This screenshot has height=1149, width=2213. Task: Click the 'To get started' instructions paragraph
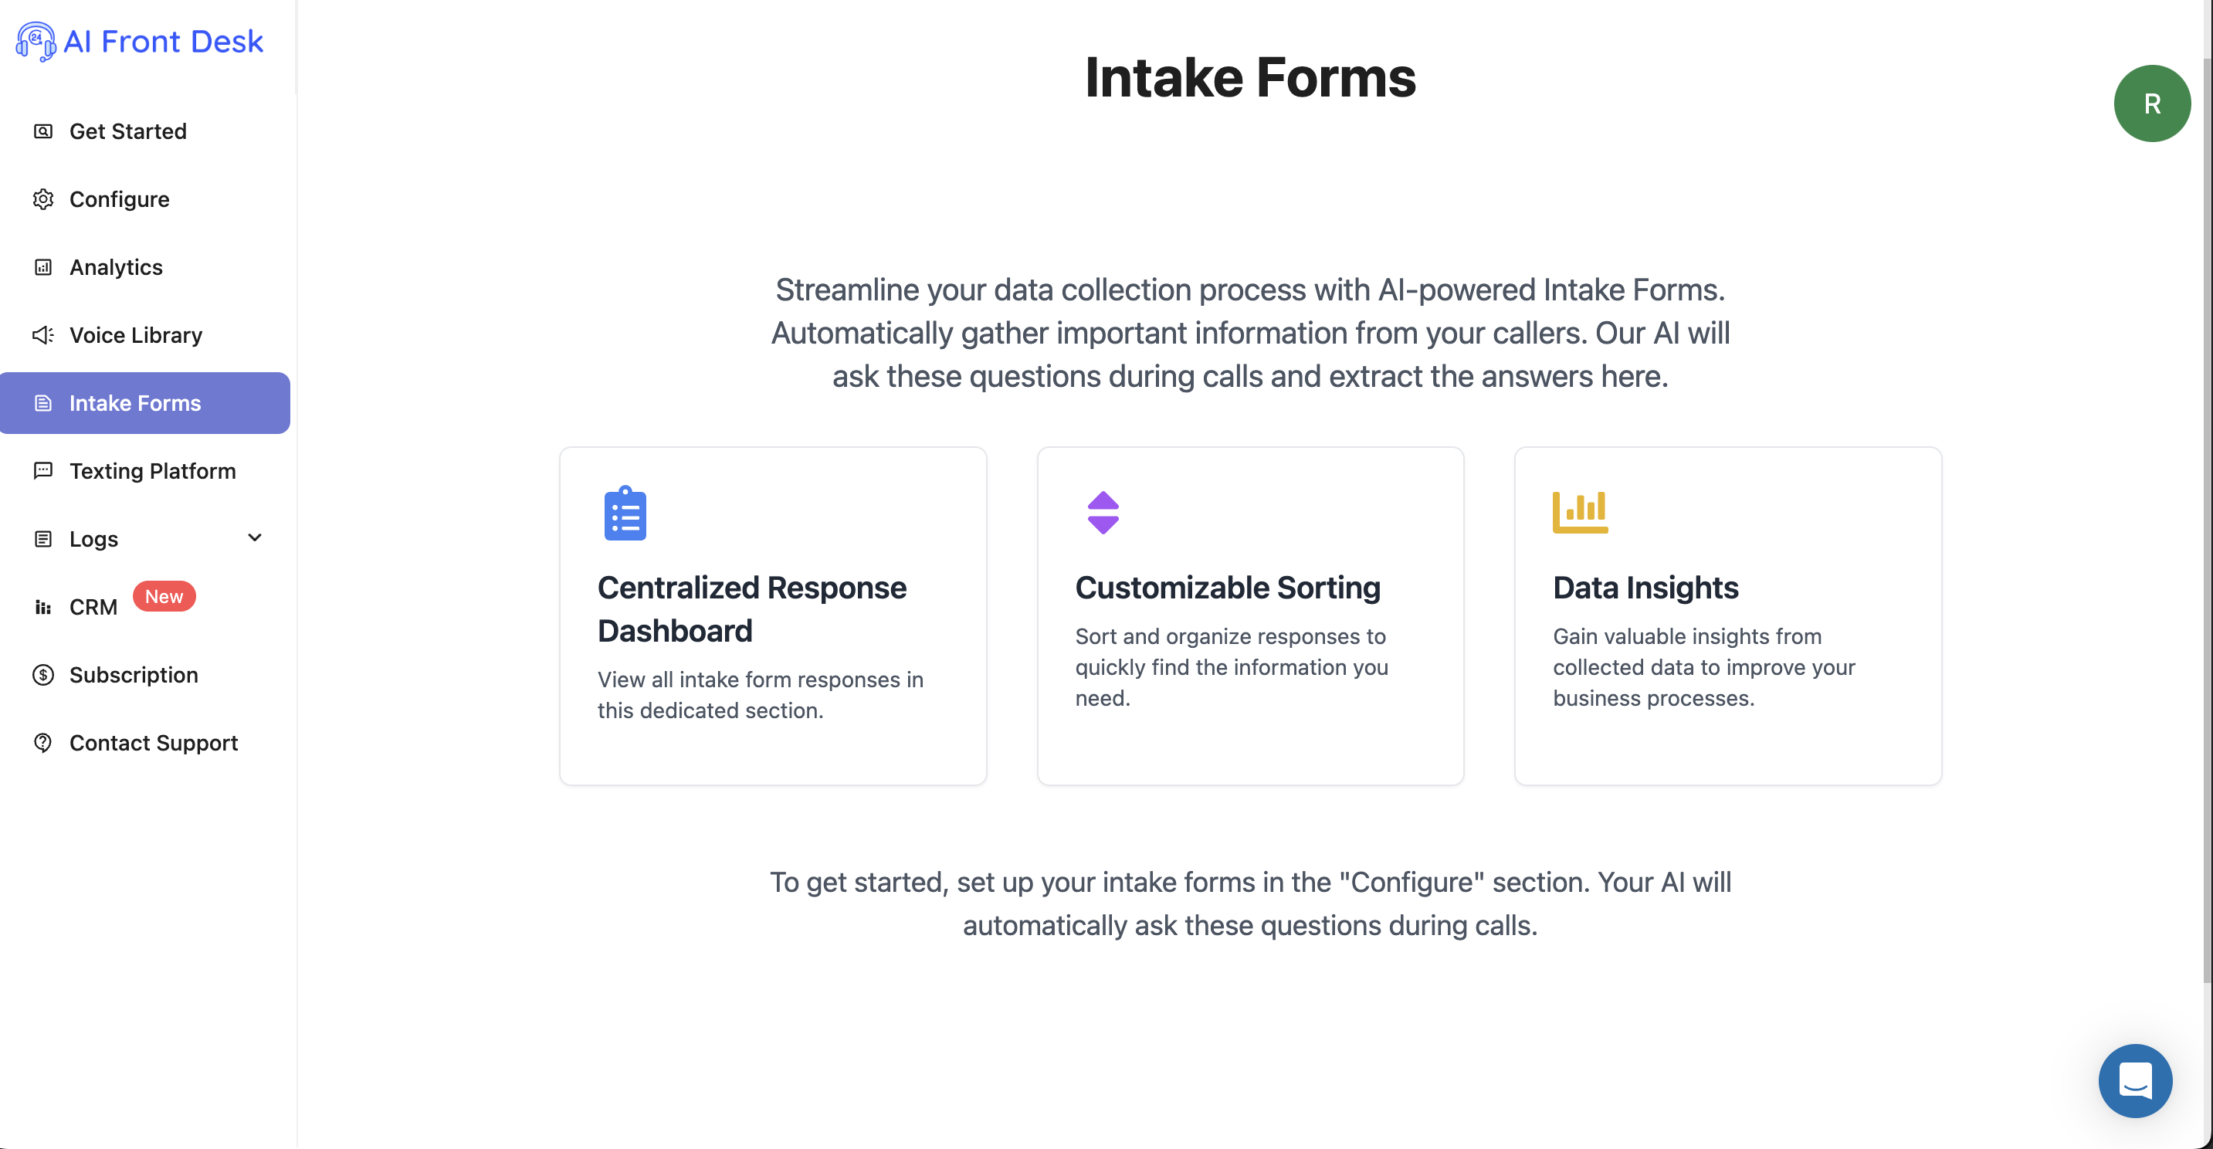[x=1250, y=903]
